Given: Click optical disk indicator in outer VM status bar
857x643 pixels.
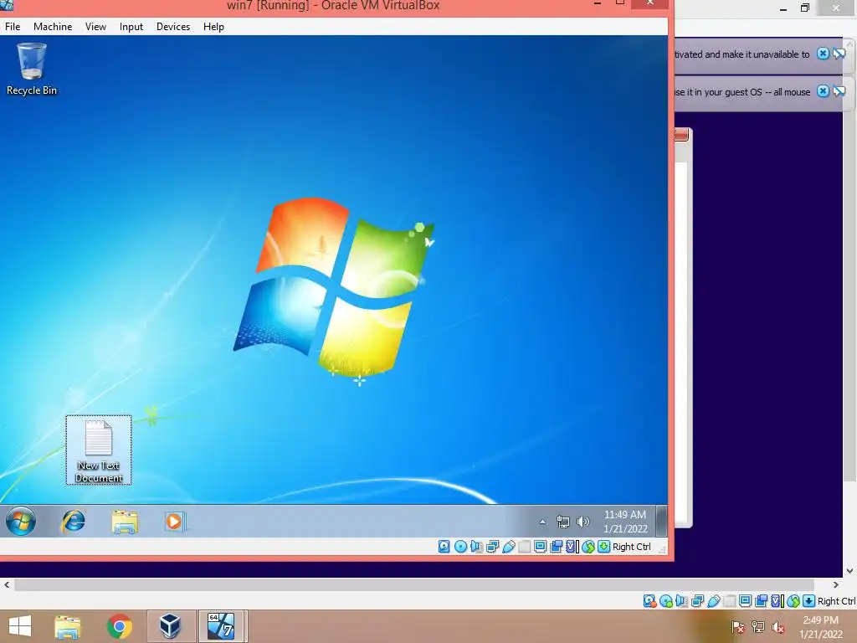Looking at the screenshot, I should click(x=665, y=601).
